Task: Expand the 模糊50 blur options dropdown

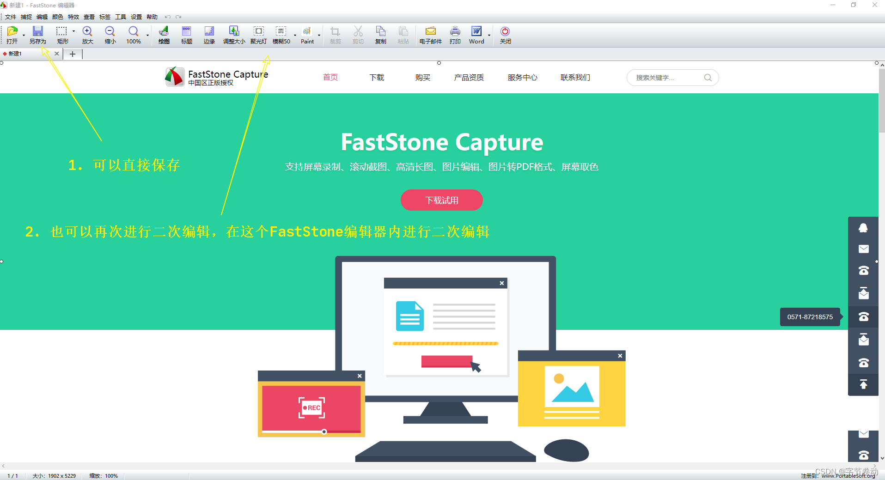Action: click(295, 35)
